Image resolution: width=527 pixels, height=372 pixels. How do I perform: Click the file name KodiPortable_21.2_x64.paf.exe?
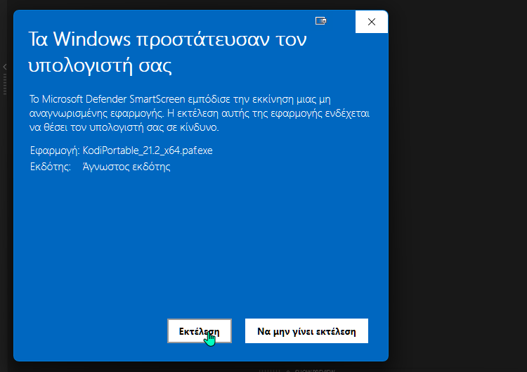click(x=148, y=150)
